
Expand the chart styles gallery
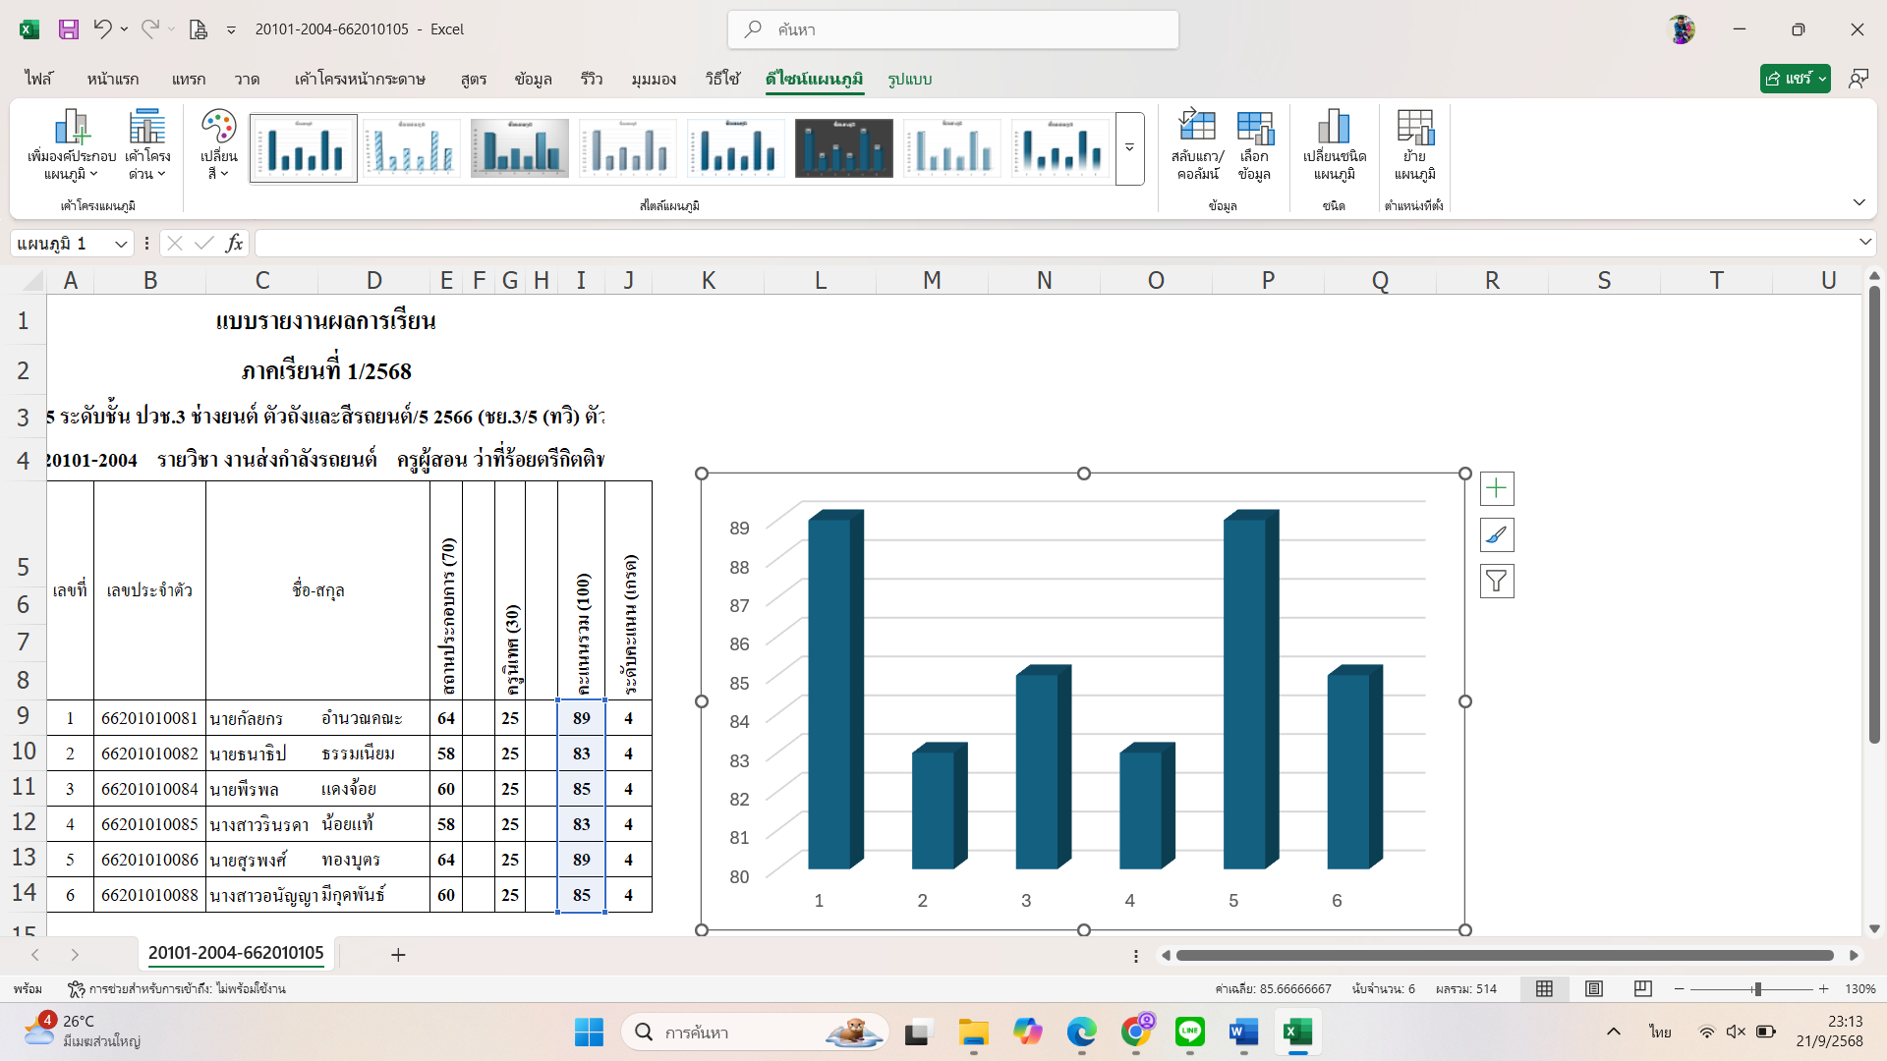pyautogui.click(x=1129, y=148)
